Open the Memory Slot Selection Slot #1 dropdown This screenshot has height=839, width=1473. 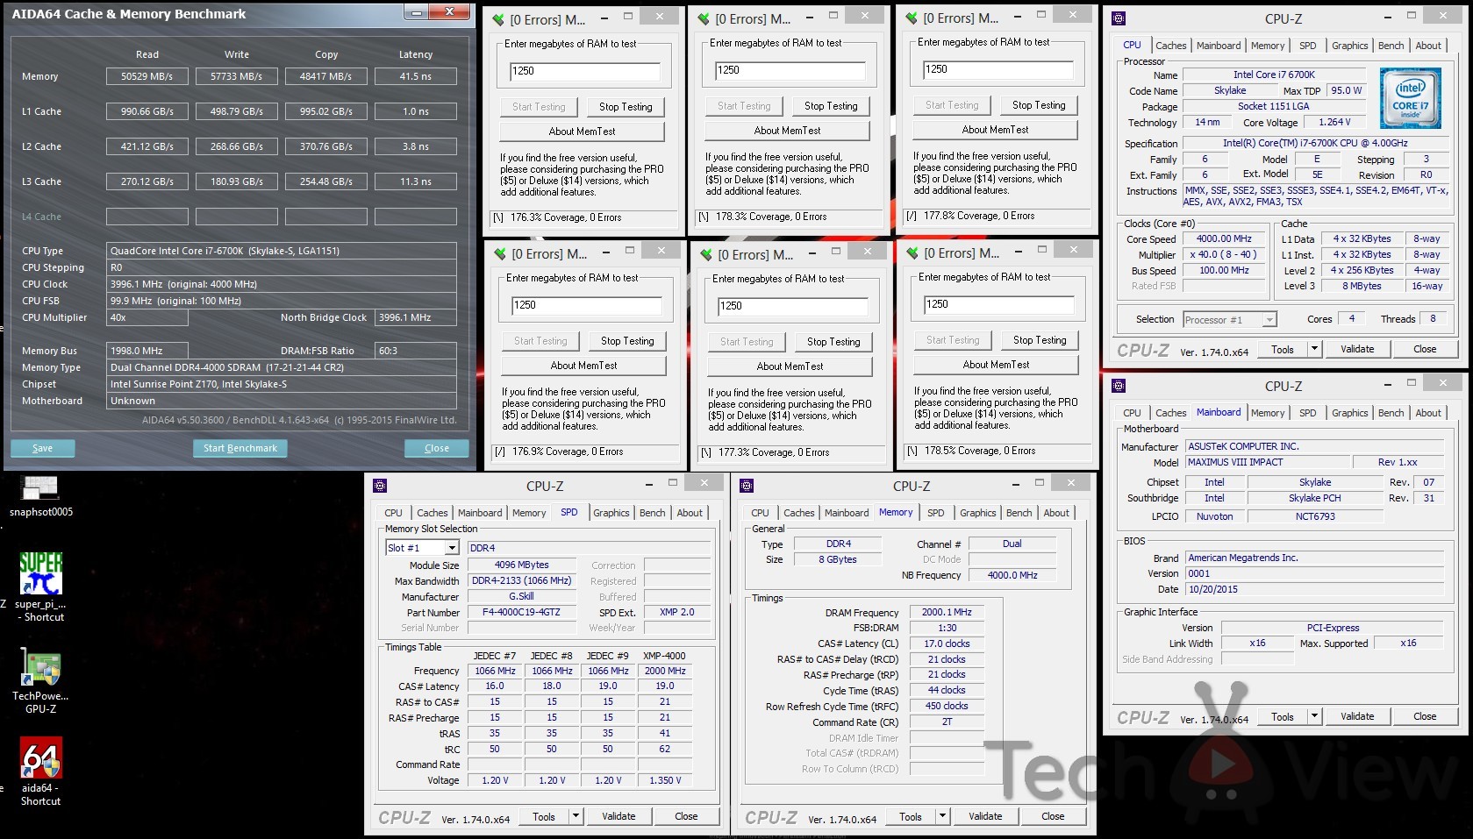(x=452, y=548)
